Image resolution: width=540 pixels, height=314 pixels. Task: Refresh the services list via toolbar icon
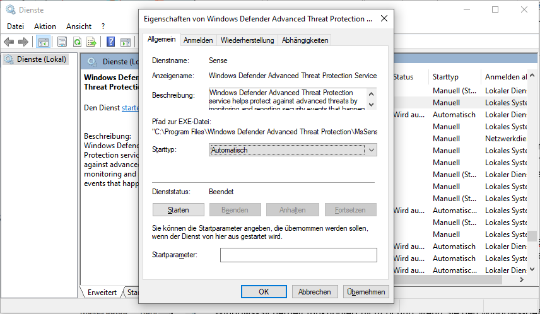(77, 42)
